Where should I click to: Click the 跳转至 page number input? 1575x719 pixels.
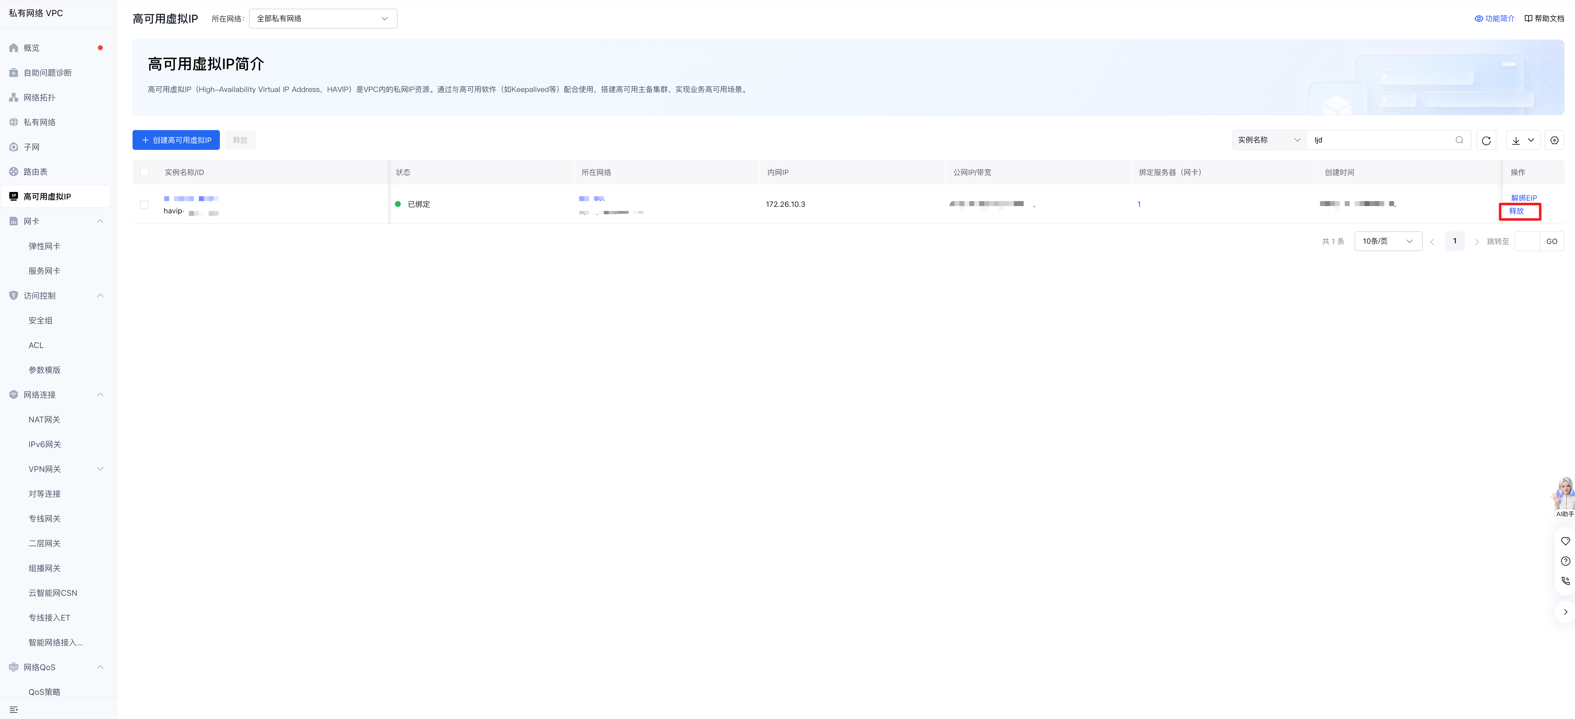coord(1527,242)
